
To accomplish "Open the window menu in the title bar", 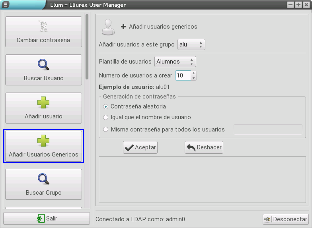I will pyautogui.click(x=6, y=5).
